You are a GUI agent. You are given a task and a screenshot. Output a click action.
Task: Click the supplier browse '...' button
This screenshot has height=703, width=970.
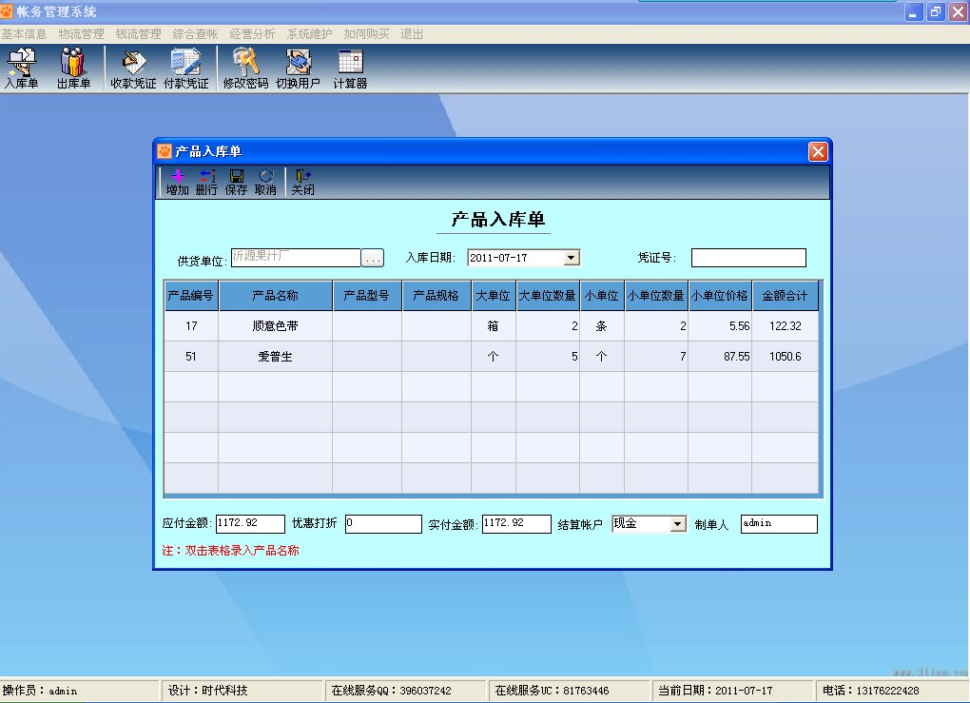(373, 258)
